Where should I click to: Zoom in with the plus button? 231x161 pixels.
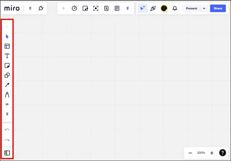pos(212,153)
